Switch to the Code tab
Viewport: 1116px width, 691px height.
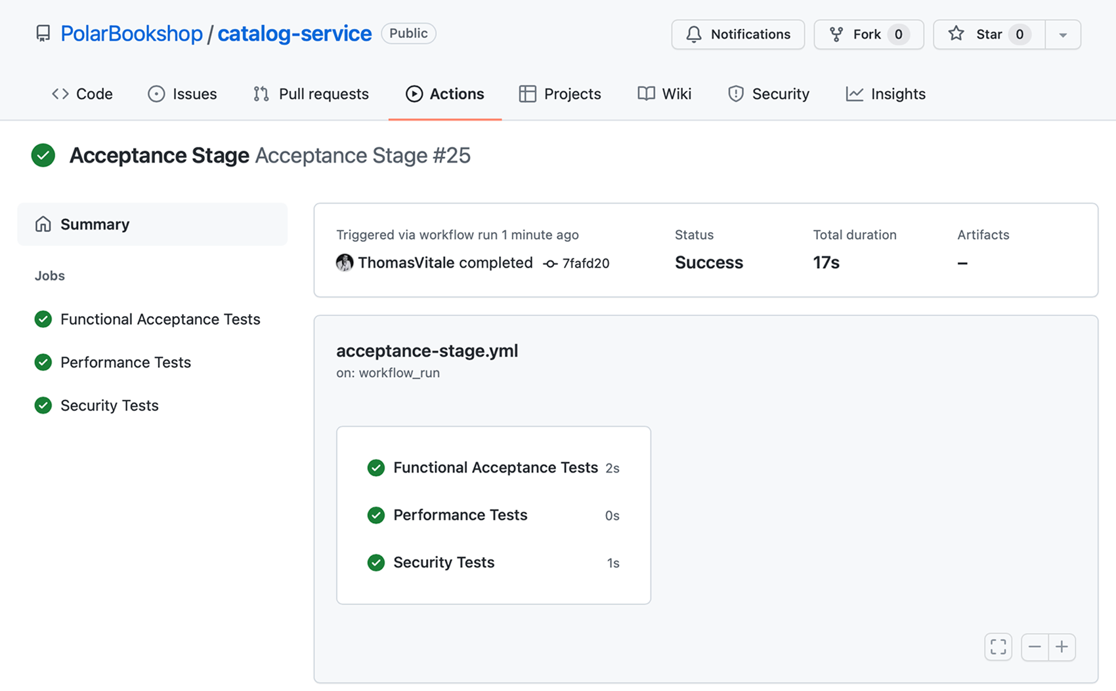pyautogui.click(x=82, y=94)
